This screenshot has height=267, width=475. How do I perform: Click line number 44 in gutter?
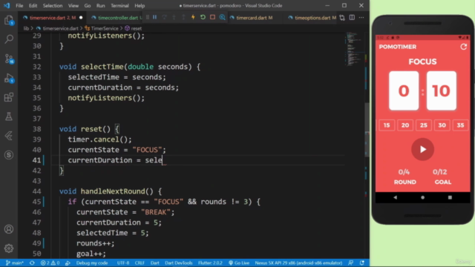pos(36,191)
